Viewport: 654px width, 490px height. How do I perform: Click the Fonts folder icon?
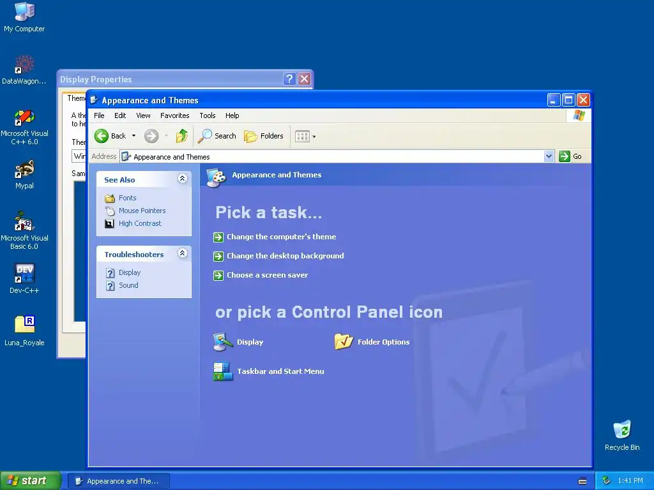(x=110, y=198)
